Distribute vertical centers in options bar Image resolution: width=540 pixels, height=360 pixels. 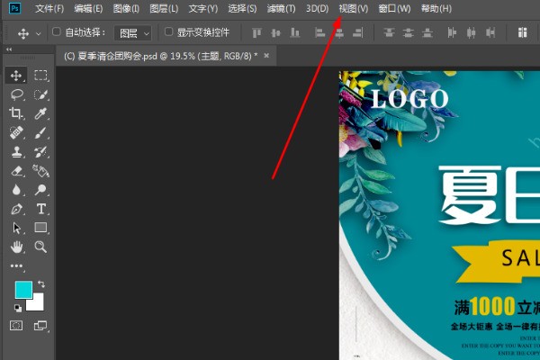pyautogui.click(x=409, y=33)
